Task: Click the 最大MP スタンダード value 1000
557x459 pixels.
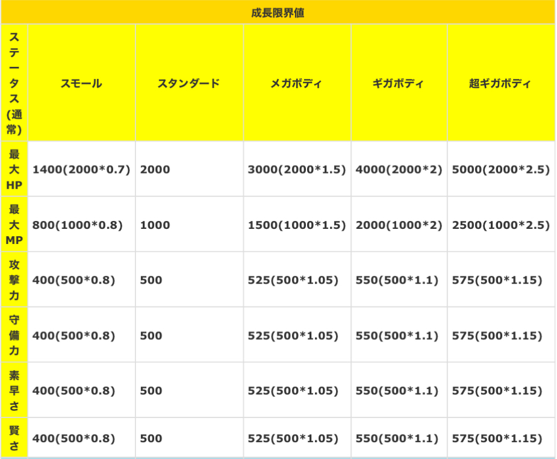Action: (x=155, y=225)
